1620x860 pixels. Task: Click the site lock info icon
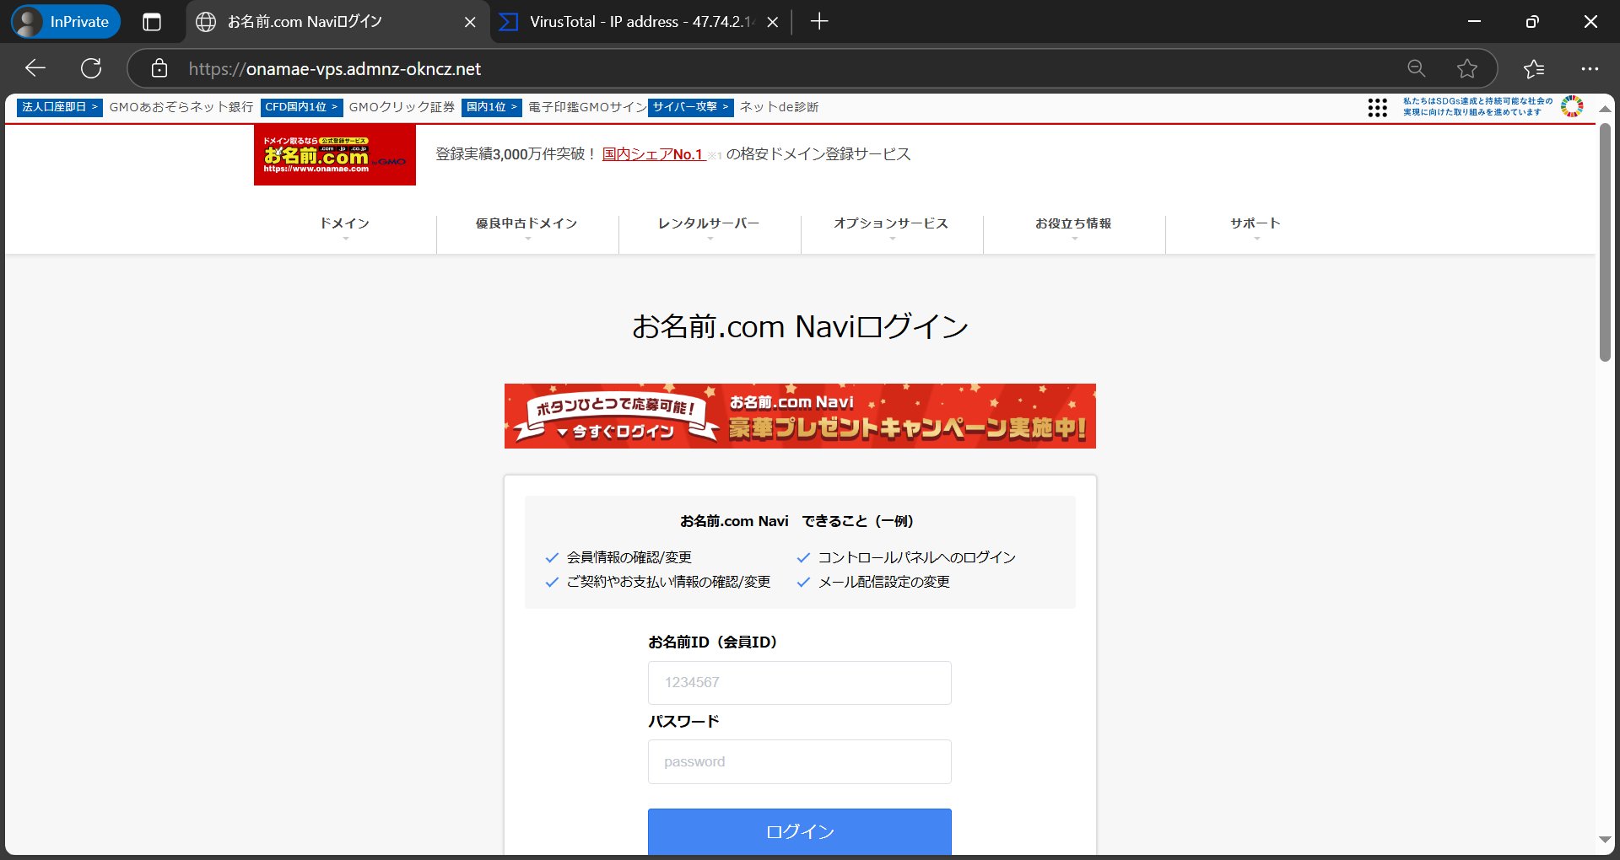(159, 68)
